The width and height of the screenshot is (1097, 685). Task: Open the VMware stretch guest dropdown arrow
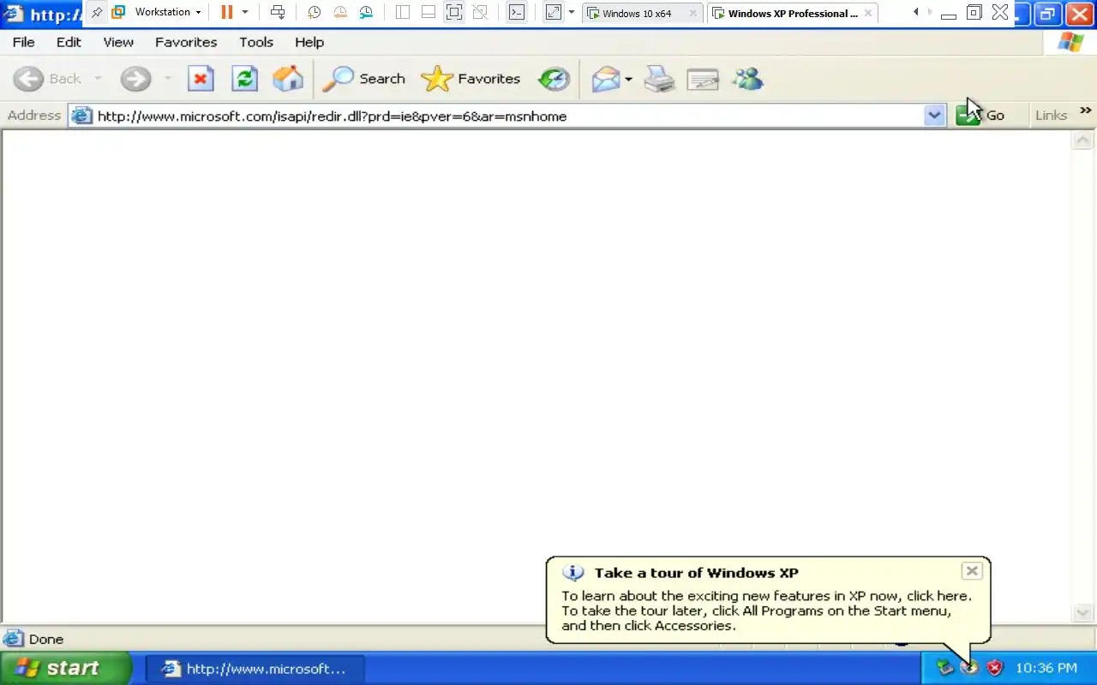(572, 12)
